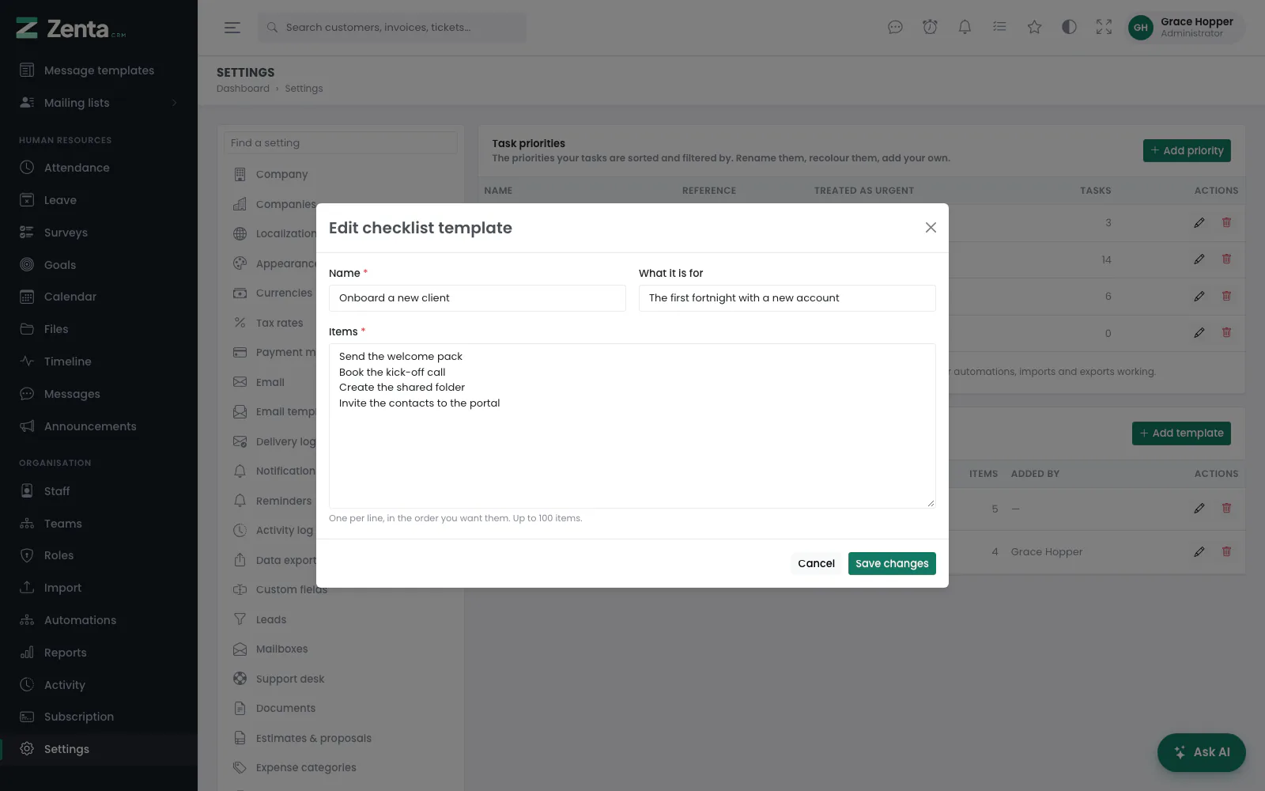Delete the template added by Grace Hopper
This screenshot has width=1265, height=791.
pos(1226,552)
